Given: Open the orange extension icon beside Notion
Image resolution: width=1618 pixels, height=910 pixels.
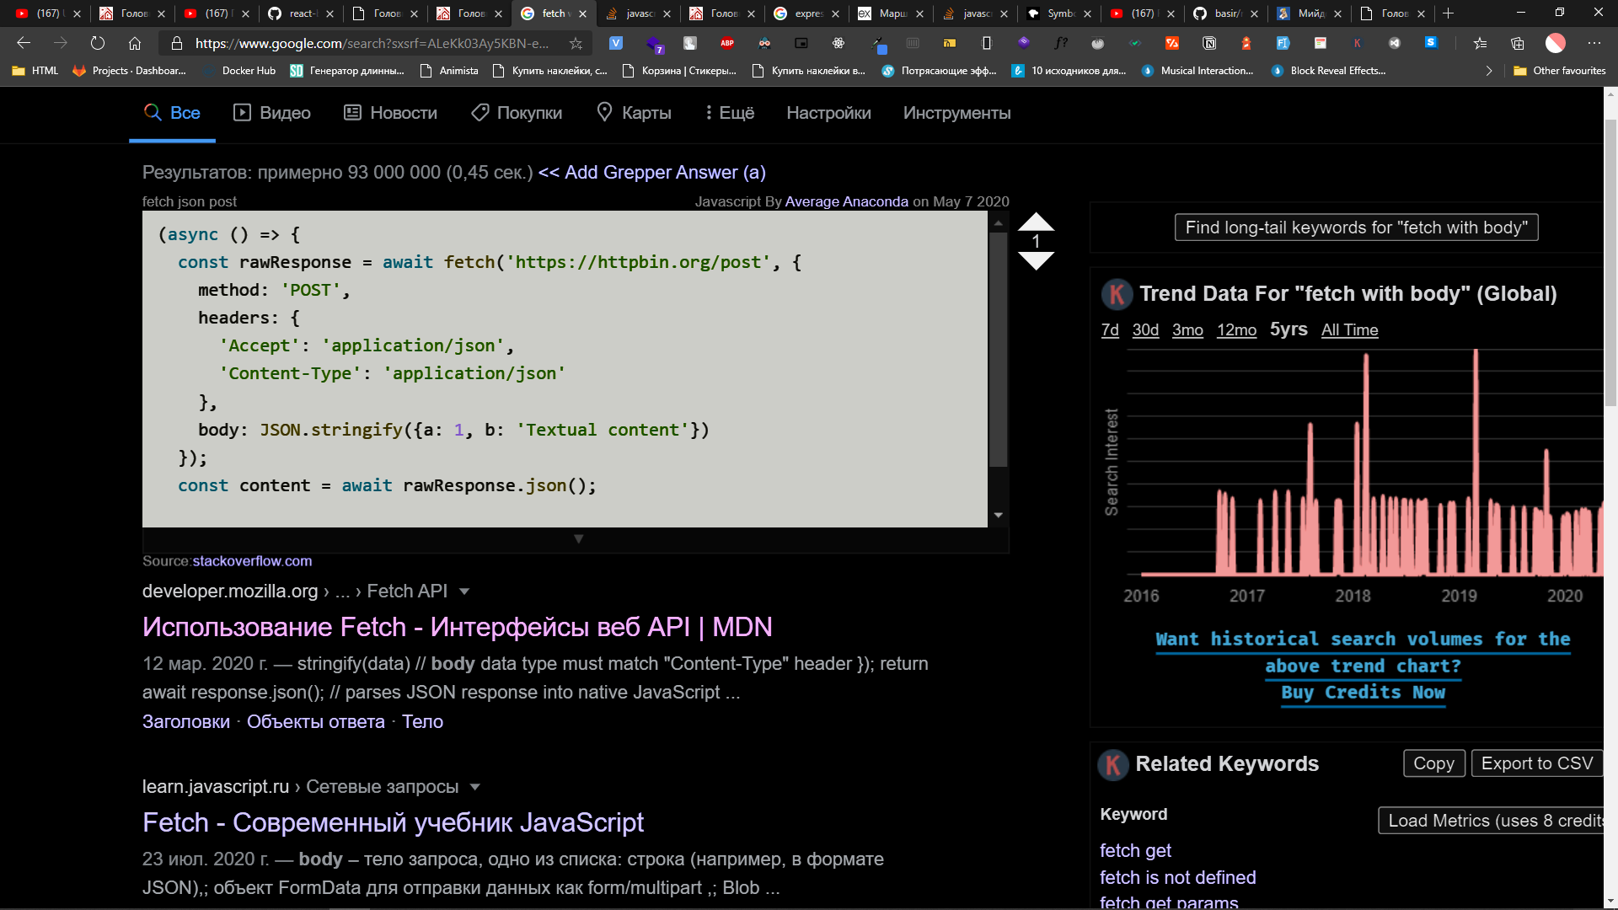Looking at the screenshot, I should (x=1172, y=43).
